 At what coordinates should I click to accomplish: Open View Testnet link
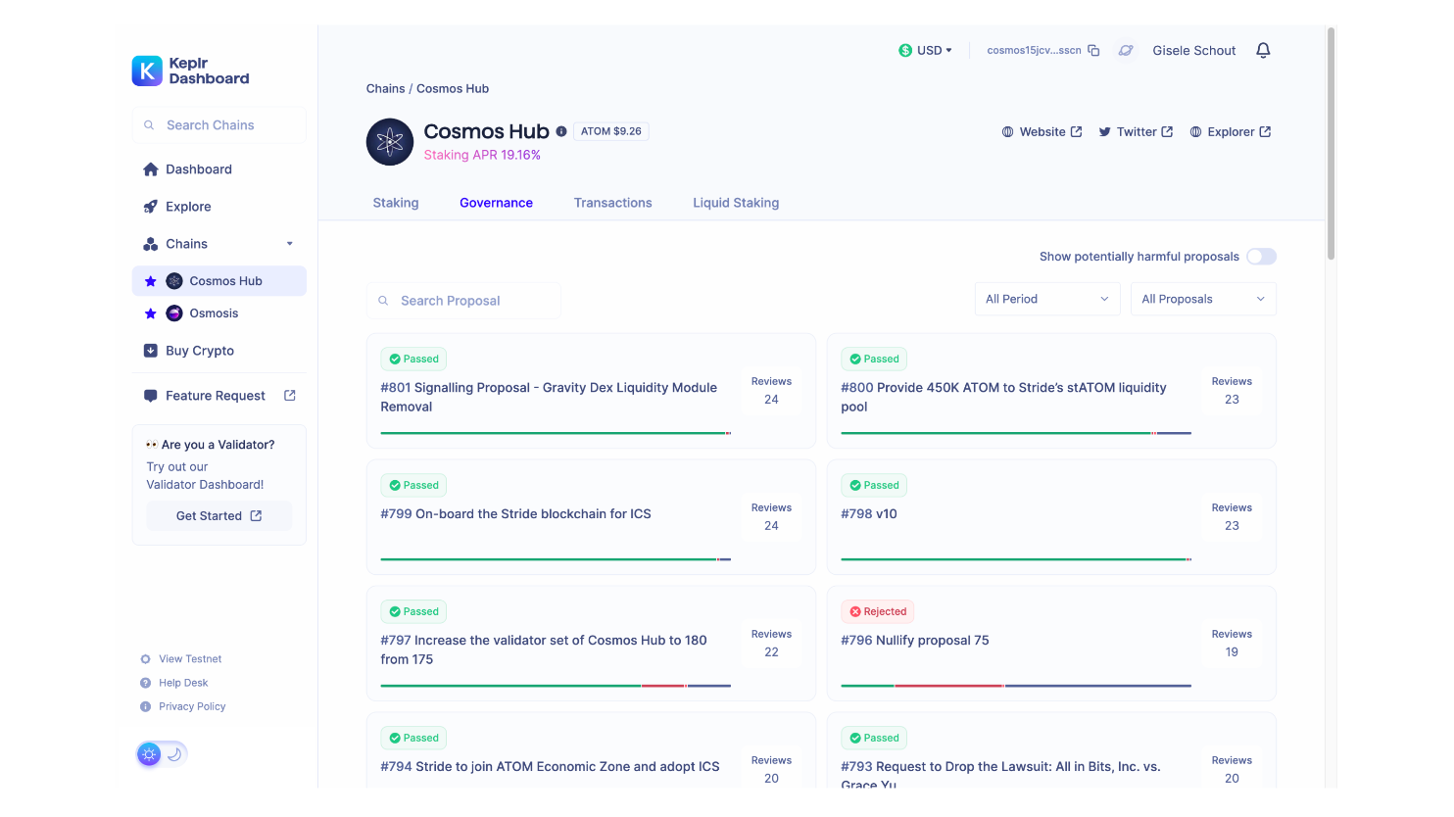[x=190, y=659]
